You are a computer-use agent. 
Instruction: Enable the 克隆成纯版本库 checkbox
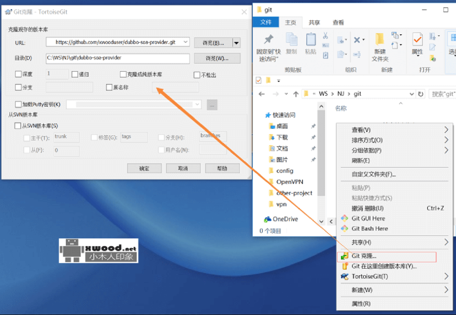pyautogui.click(x=123, y=75)
